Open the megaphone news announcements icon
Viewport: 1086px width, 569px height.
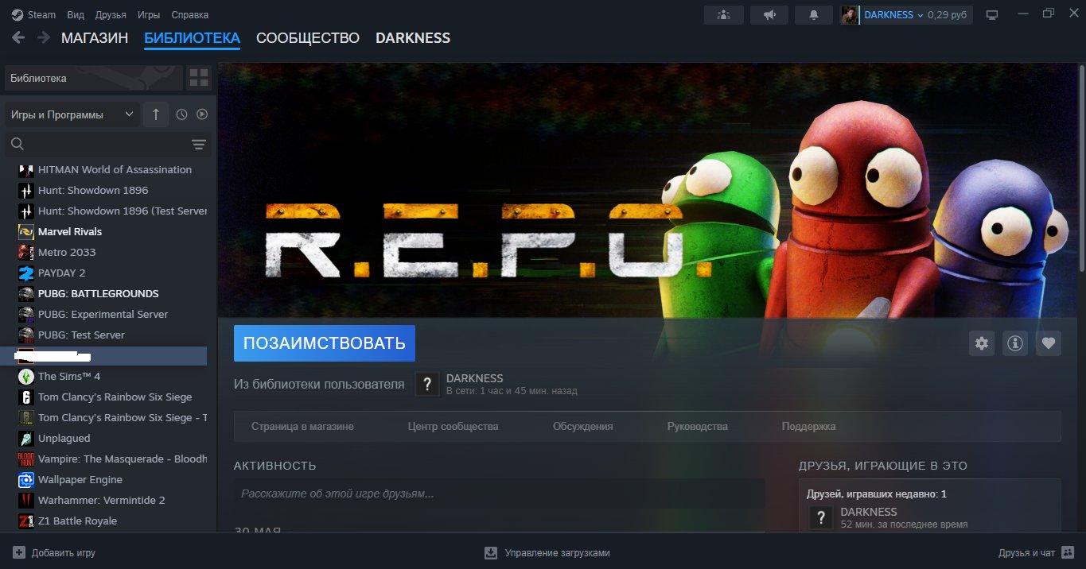click(769, 15)
